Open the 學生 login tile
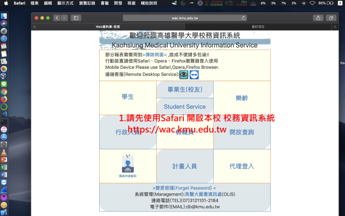 (x=128, y=97)
